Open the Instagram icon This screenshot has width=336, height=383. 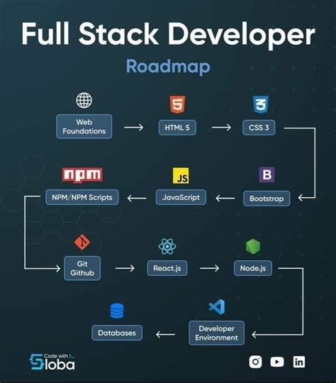pyautogui.click(x=256, y=362)
